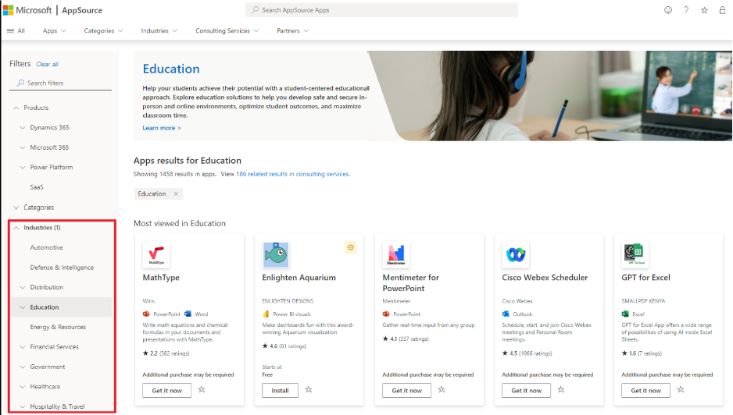
Task: Click Get it now for Mentimeter
Action: pyautogui.click(x=406, y=391)
